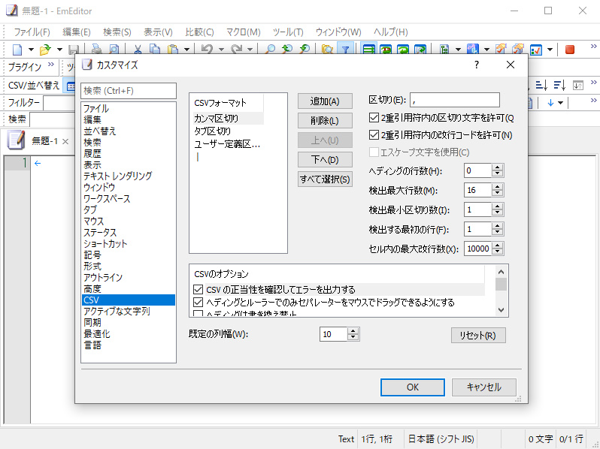The image size is (600, 449).
Task: Click the 下へ(D) button
Action: (325, 160)
